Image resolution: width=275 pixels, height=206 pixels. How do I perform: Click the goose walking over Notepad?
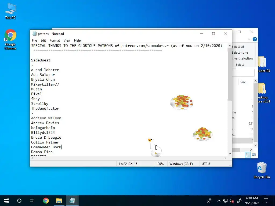click(155, 148)
